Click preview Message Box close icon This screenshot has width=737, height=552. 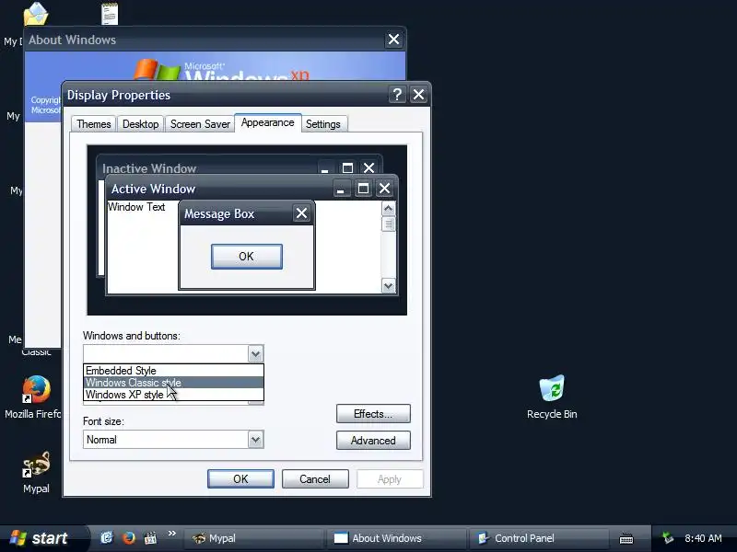[x=302, y=213]
